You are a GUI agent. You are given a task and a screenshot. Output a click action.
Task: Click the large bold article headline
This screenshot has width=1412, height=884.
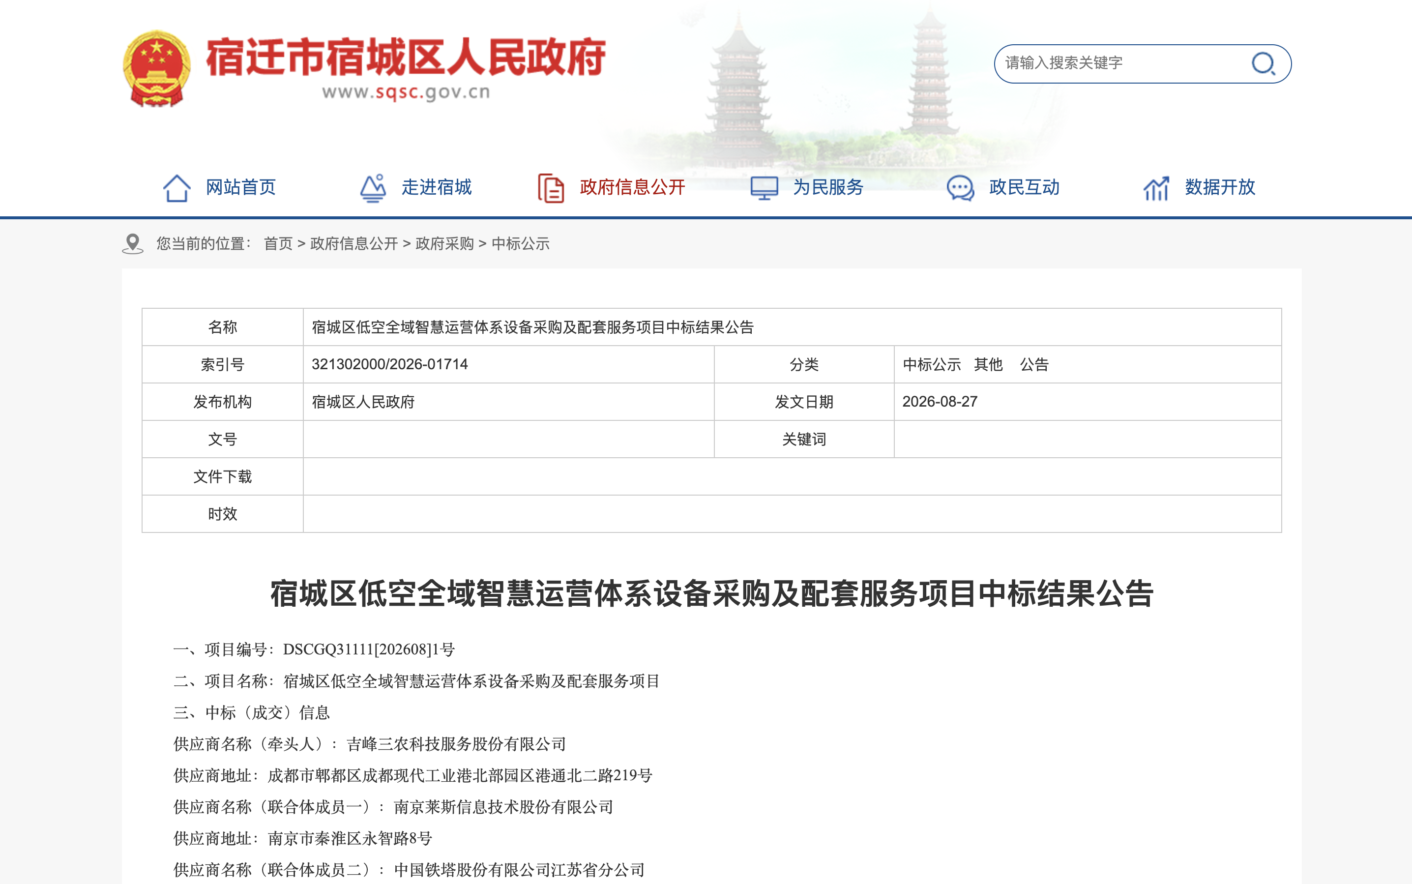tap(711, 593)
